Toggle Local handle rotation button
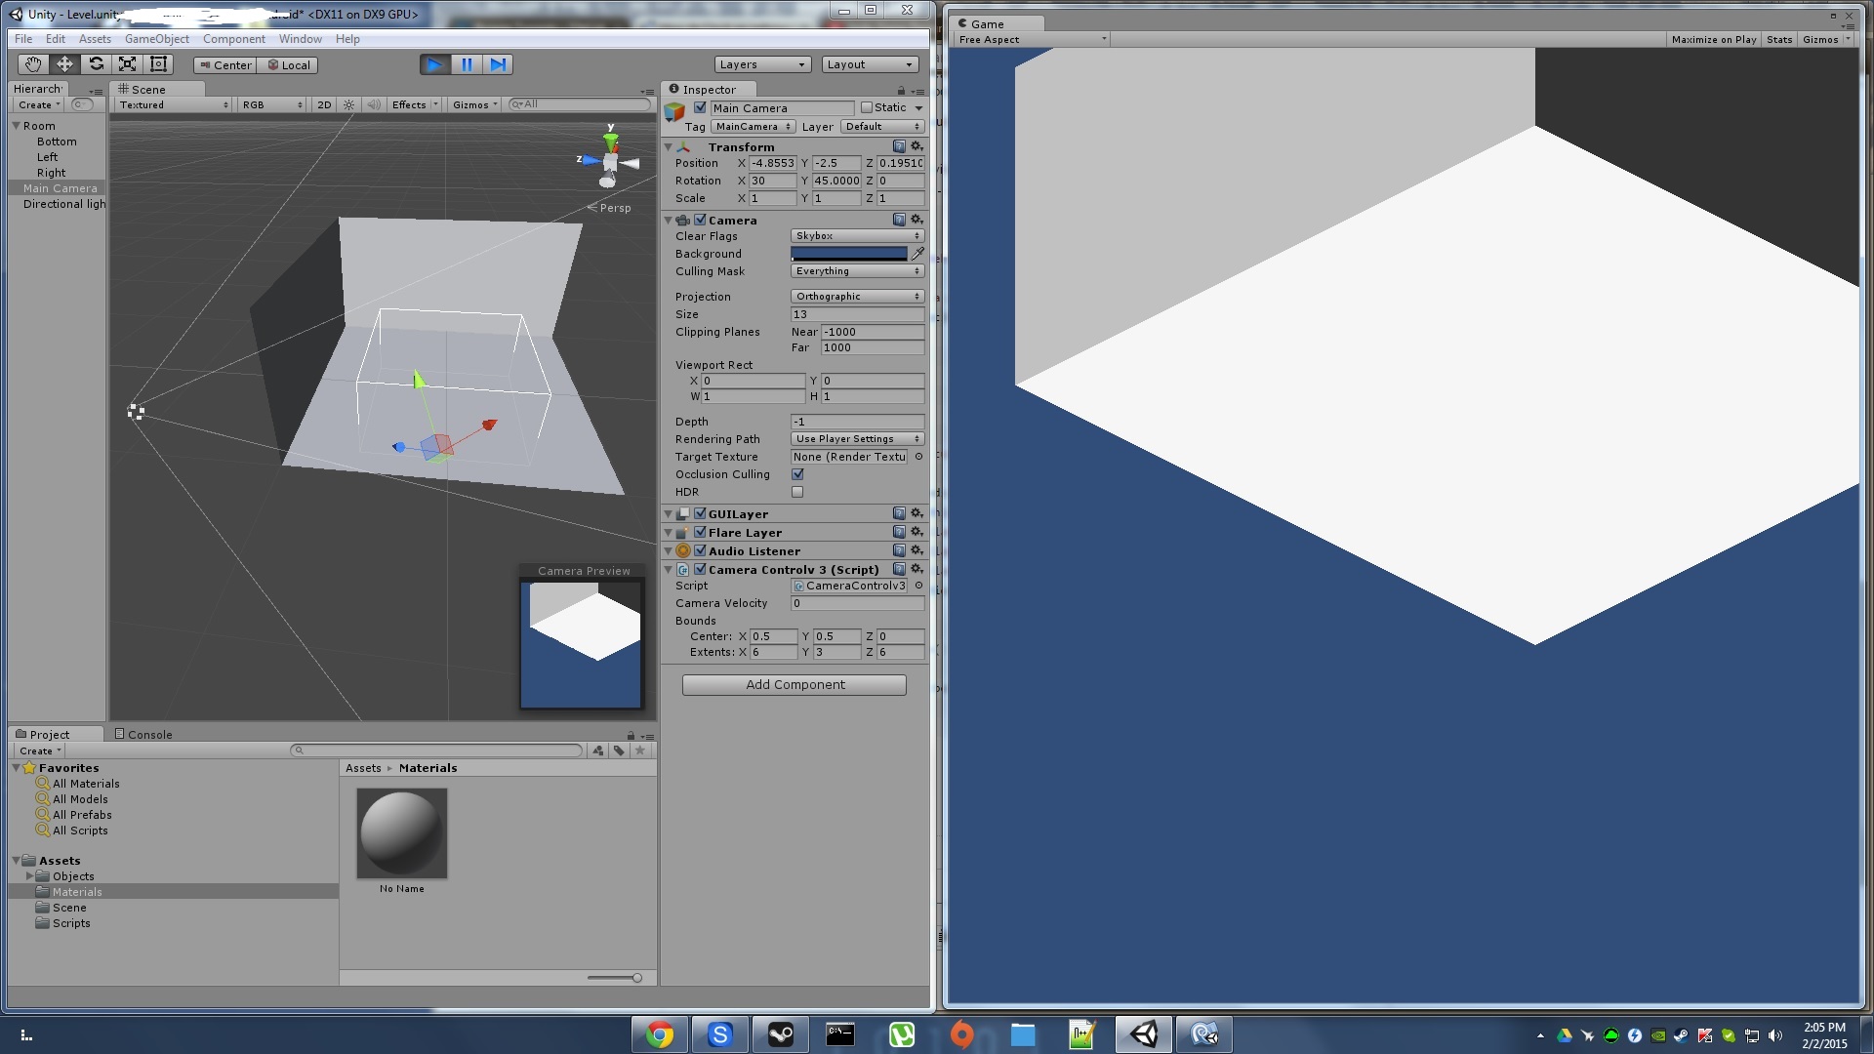This screenshot has width=1874, height=1054. coord(289,65)
